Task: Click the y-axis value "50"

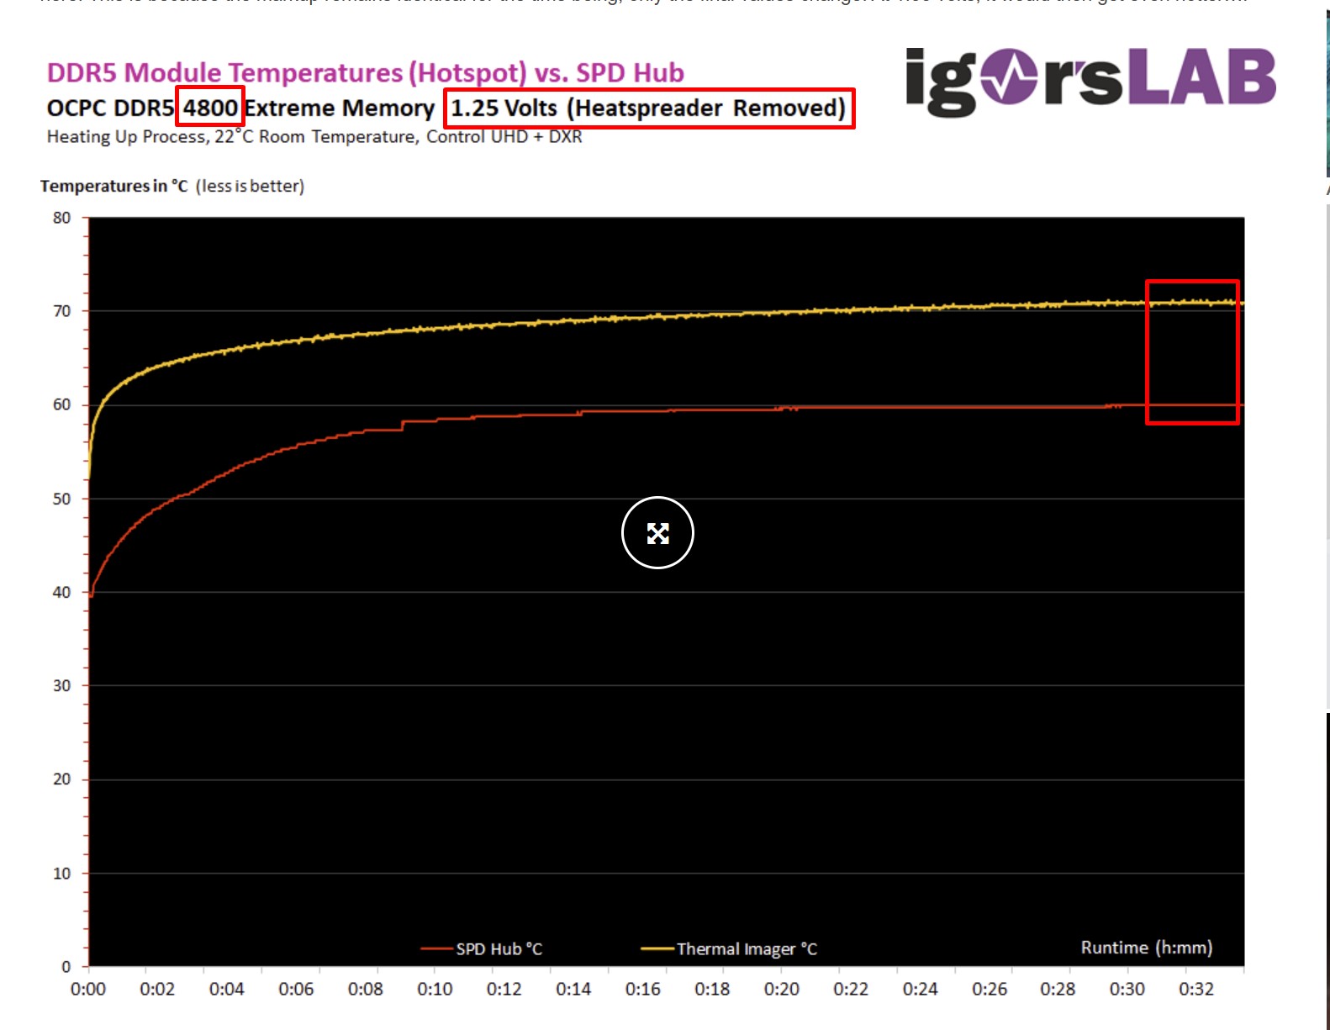Action: point(61,499)
